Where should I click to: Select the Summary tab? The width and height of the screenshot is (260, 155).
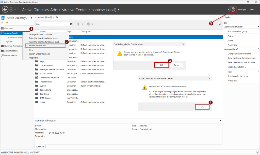pos(40,147)
